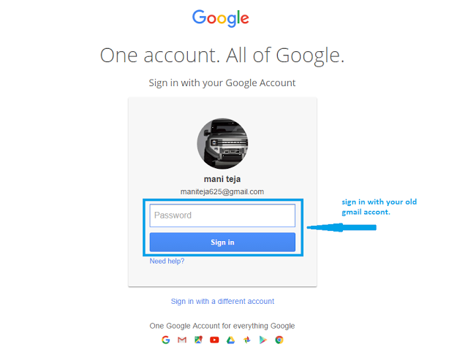
Task: Focus the Password input field
Action: click(222, 215)
